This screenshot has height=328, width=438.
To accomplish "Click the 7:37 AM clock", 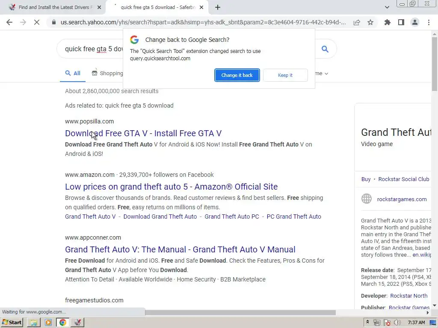I will click(416, 323).
